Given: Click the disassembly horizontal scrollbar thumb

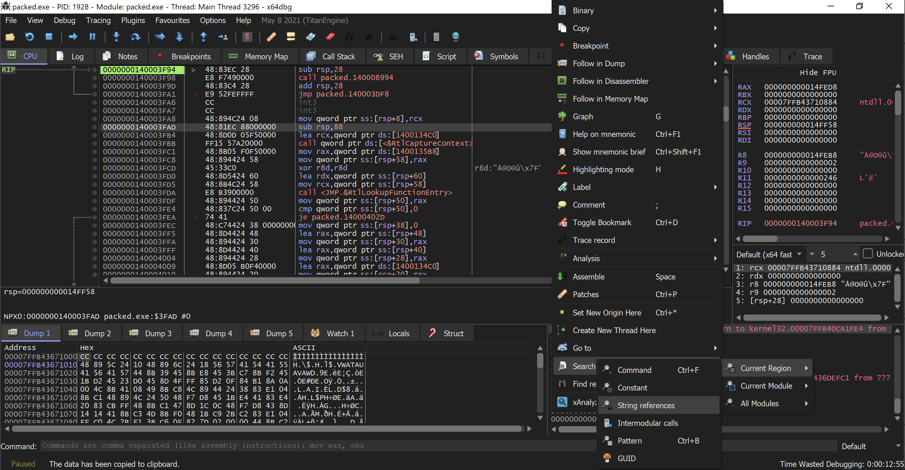Looking at the screenshot, I should 265,280.
